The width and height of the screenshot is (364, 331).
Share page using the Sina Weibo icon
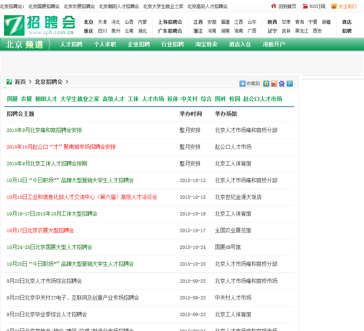tap(274, 84)
